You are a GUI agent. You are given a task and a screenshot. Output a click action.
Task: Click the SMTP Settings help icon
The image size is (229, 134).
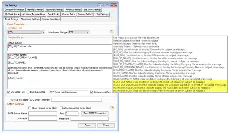pyautogui.click(x=112, y=108)
